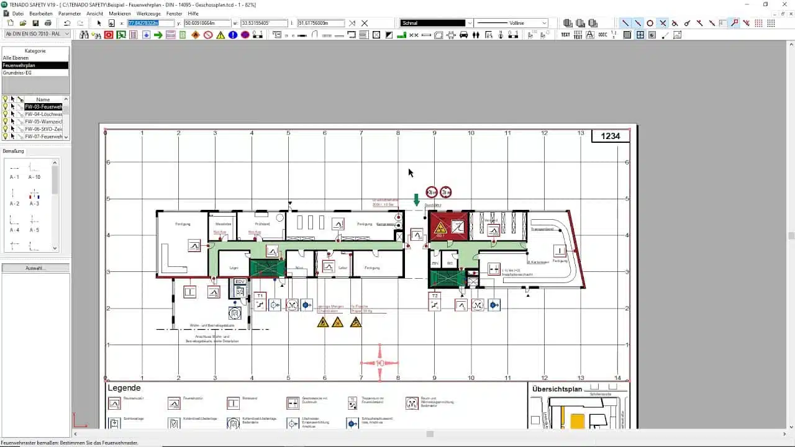Open the Hilfe menu
The image size is (795, 447).
point(193,13)
